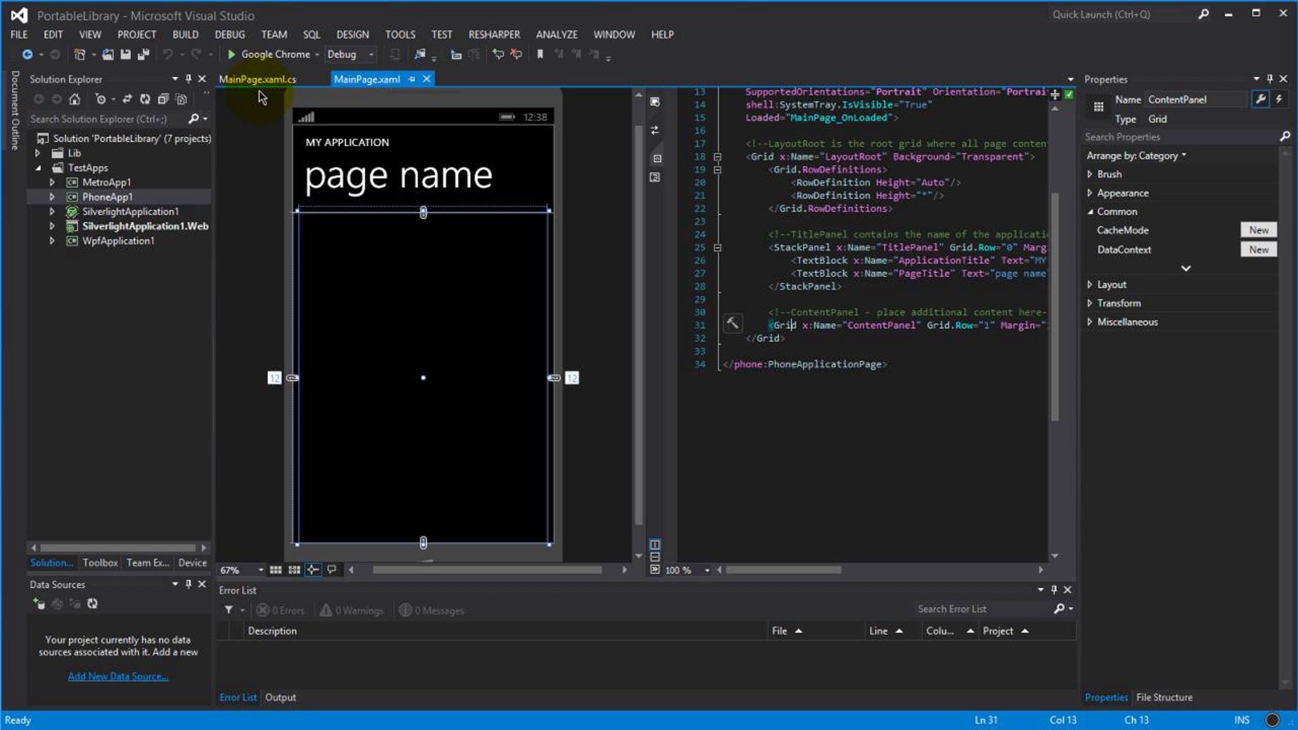This screenshot has width=1298, height=730.
Task: Click the XAML editor horizontal scrollbar thumb
Action: (x=783, y=569)
